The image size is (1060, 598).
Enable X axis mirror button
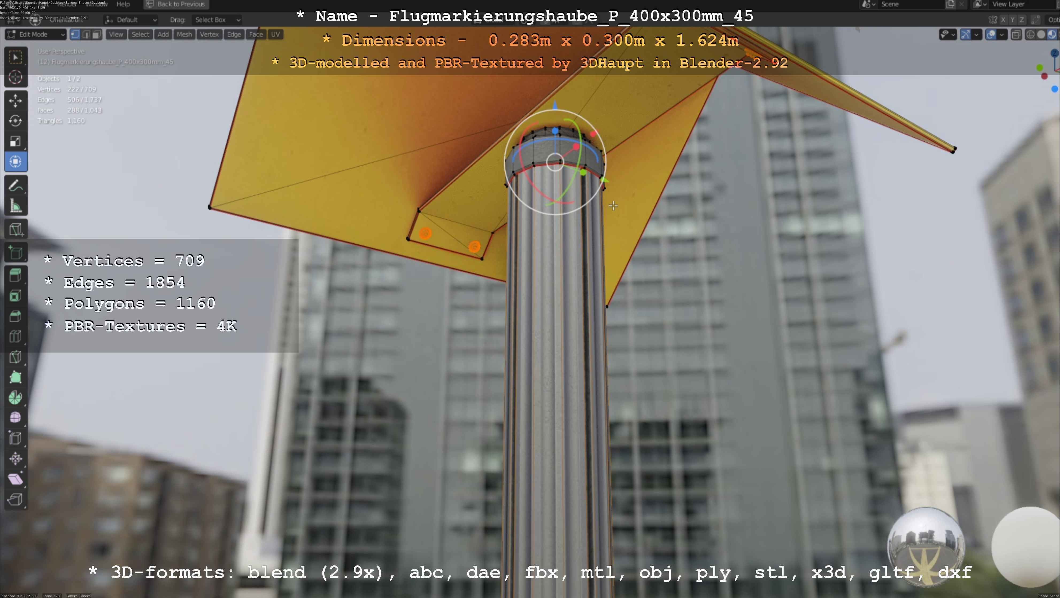click(x=1003, y=20)
